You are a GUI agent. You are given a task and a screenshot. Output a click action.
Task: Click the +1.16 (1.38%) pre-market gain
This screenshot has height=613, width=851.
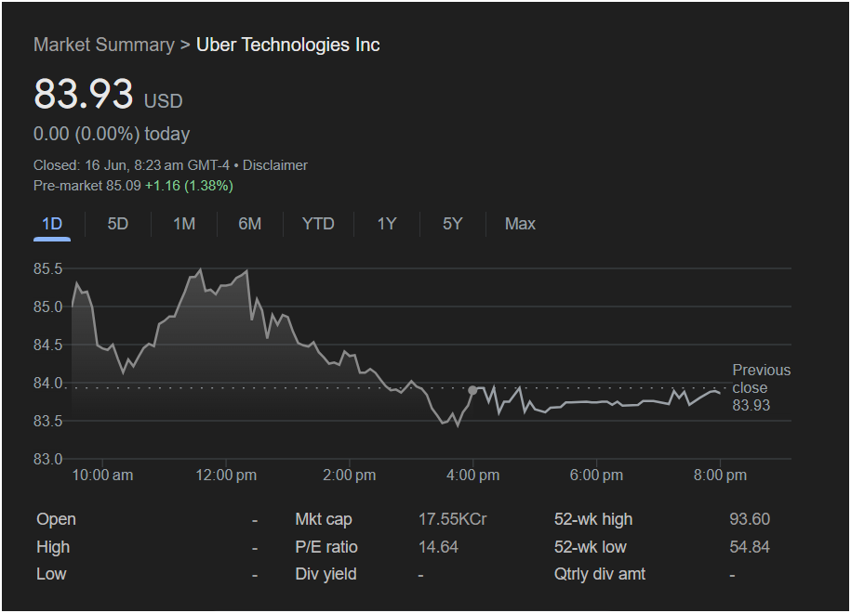pyautogui.click(x=189, y=186)
